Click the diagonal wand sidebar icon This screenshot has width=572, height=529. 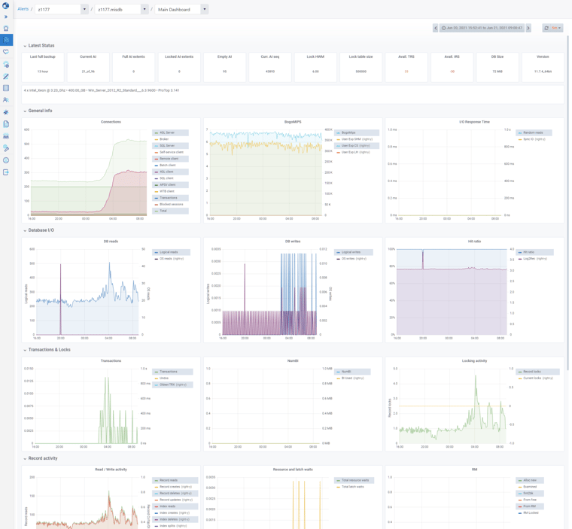pos(6,76)
